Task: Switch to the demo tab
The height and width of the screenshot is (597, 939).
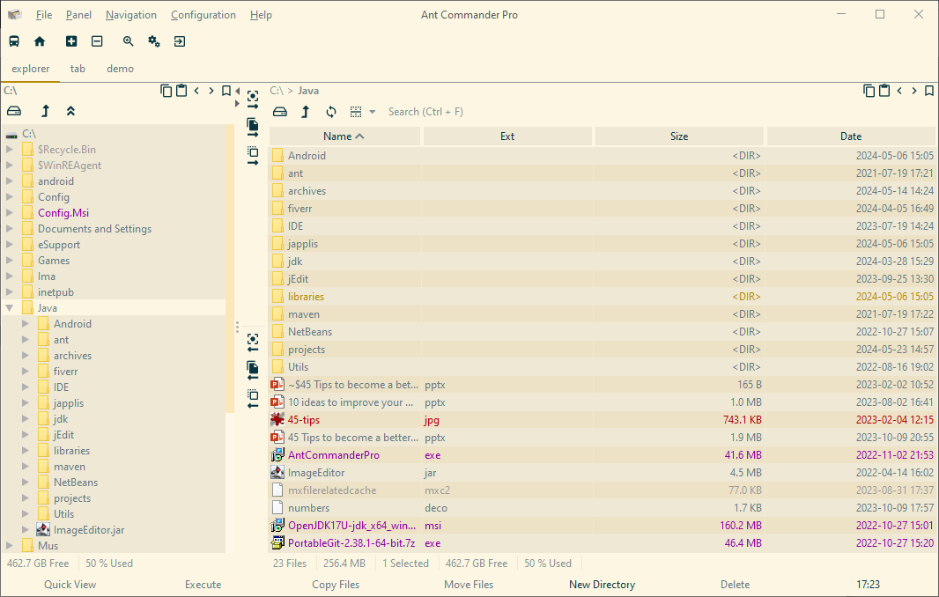Action: tap(120, 69)
